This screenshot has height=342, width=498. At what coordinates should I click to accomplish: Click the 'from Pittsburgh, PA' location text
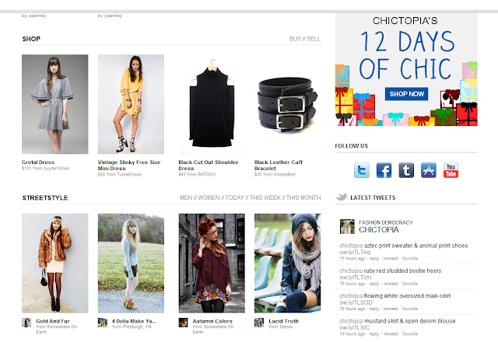pos(132,326)
